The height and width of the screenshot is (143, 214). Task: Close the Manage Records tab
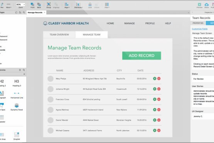coord(44,12)
